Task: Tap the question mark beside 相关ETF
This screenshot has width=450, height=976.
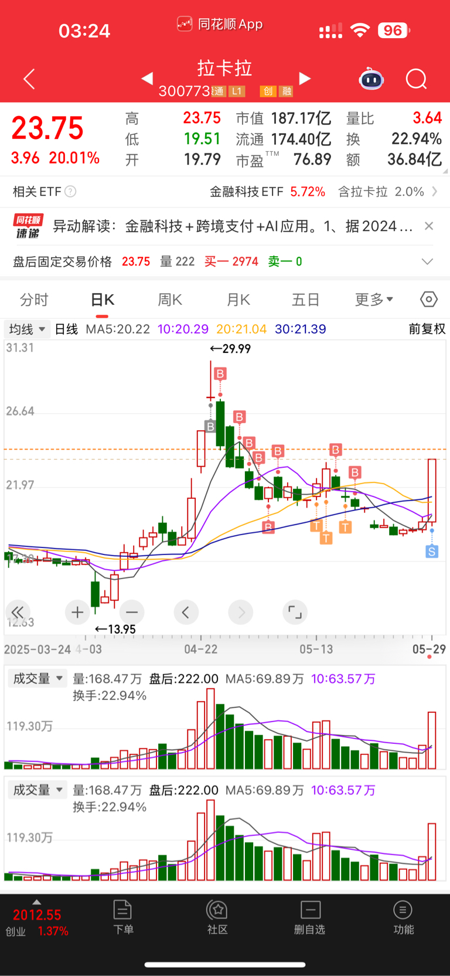Action: (70, 192)
